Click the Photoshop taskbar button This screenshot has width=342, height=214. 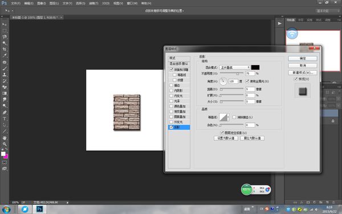pyautogui.click(x=39, y=209)
